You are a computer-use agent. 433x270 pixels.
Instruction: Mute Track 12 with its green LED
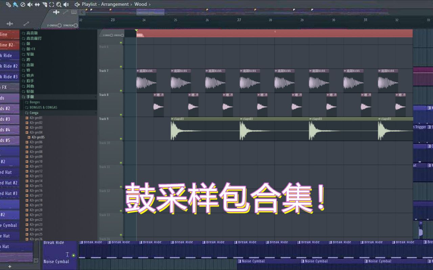tap(121, 211)
